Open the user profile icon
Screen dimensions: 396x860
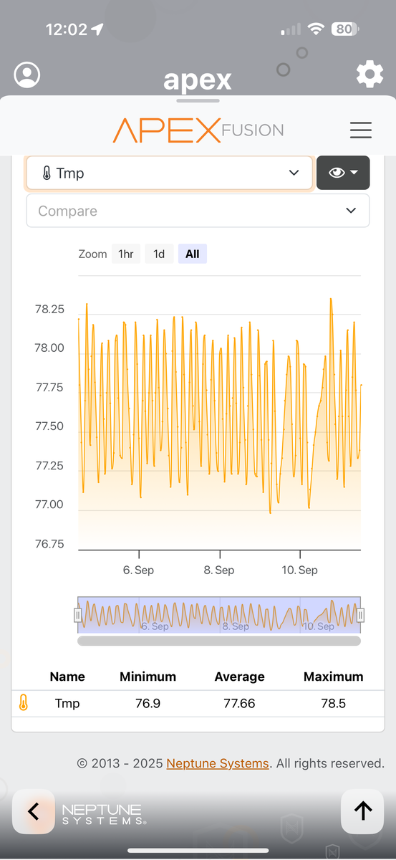[x=27, y=75]
